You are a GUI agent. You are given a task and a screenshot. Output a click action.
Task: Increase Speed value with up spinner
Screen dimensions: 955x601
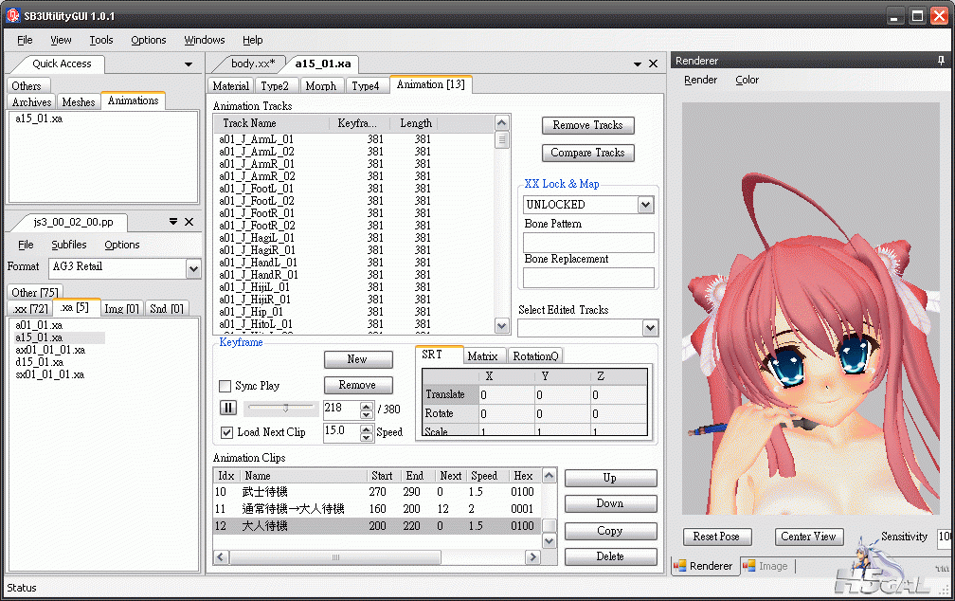366,428
